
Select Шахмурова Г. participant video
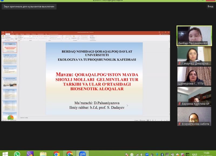[194, 76]
